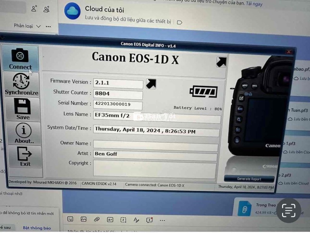Image resolution: width=310 pixels, height=233 pixels.
Task: Click the Tải ngay link
Action: pos(254,4)
